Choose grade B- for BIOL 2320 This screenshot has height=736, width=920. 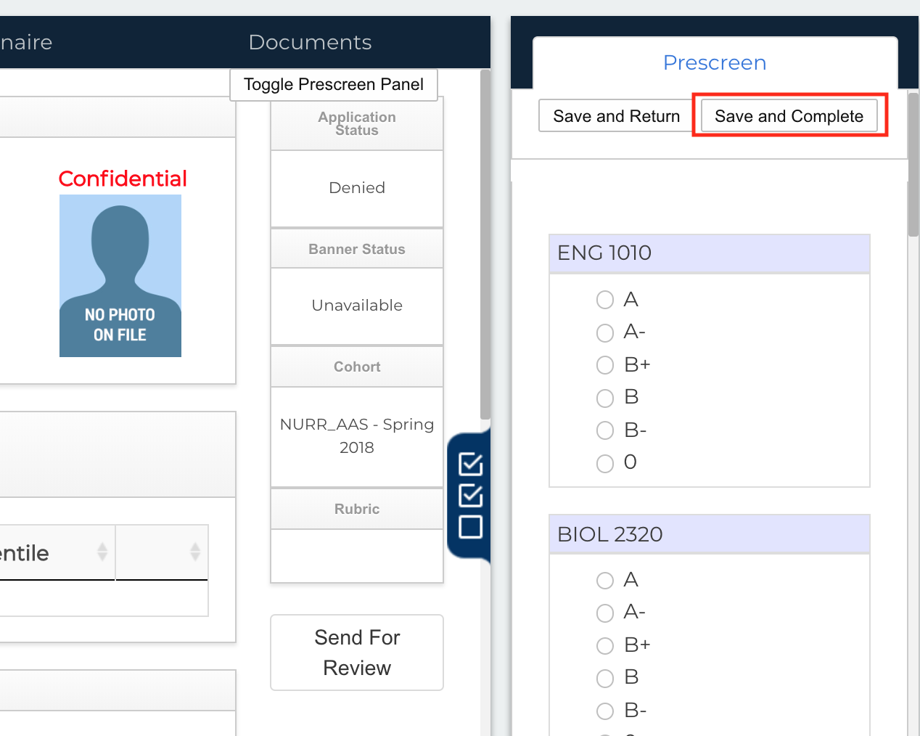pos(605,711)
